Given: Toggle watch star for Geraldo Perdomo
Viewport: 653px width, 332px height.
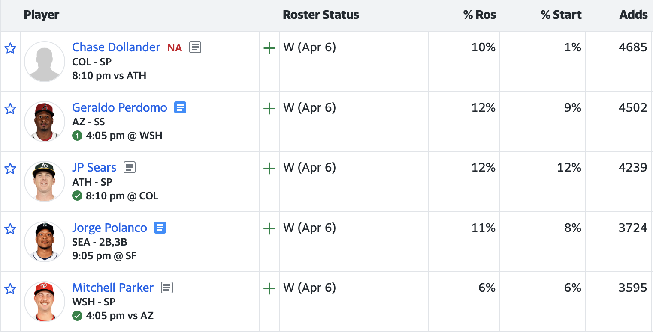Looking at the screenshot, I should click(10, 109).
